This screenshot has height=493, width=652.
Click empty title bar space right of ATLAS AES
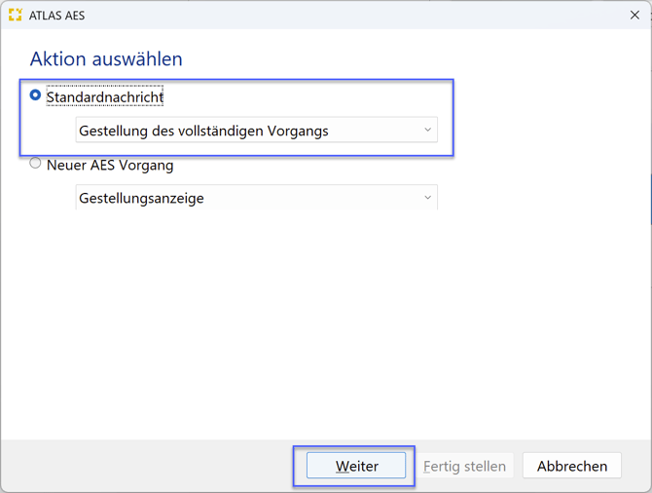341,15
